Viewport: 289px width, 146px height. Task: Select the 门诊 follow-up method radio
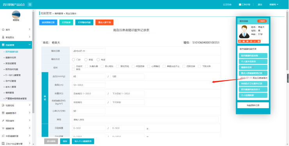pyautogui.click(x=73, y=60)
